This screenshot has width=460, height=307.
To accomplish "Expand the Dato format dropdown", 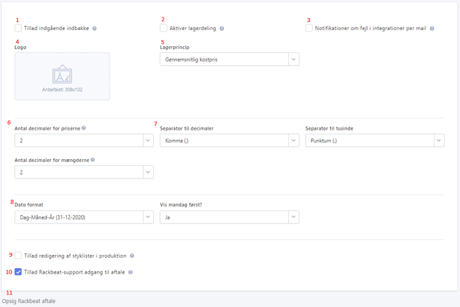I will click(84, 217).
